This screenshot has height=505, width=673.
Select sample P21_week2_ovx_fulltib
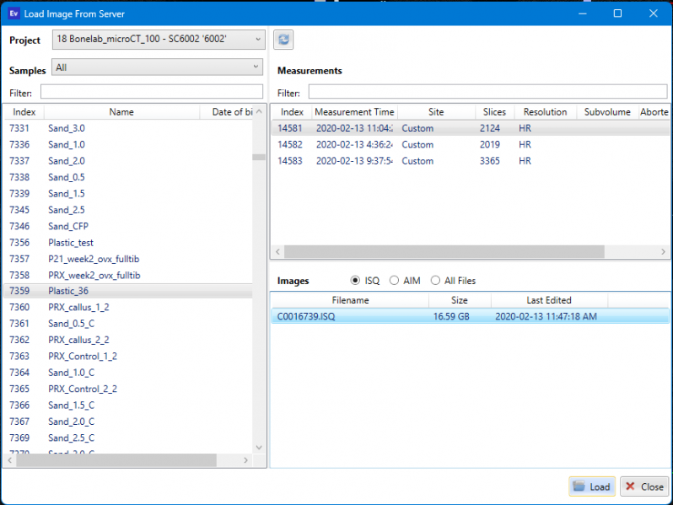[128, 259]
